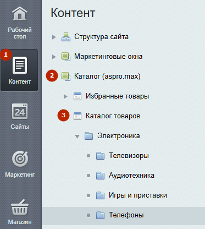Open the Игры и приставки label

138,195
